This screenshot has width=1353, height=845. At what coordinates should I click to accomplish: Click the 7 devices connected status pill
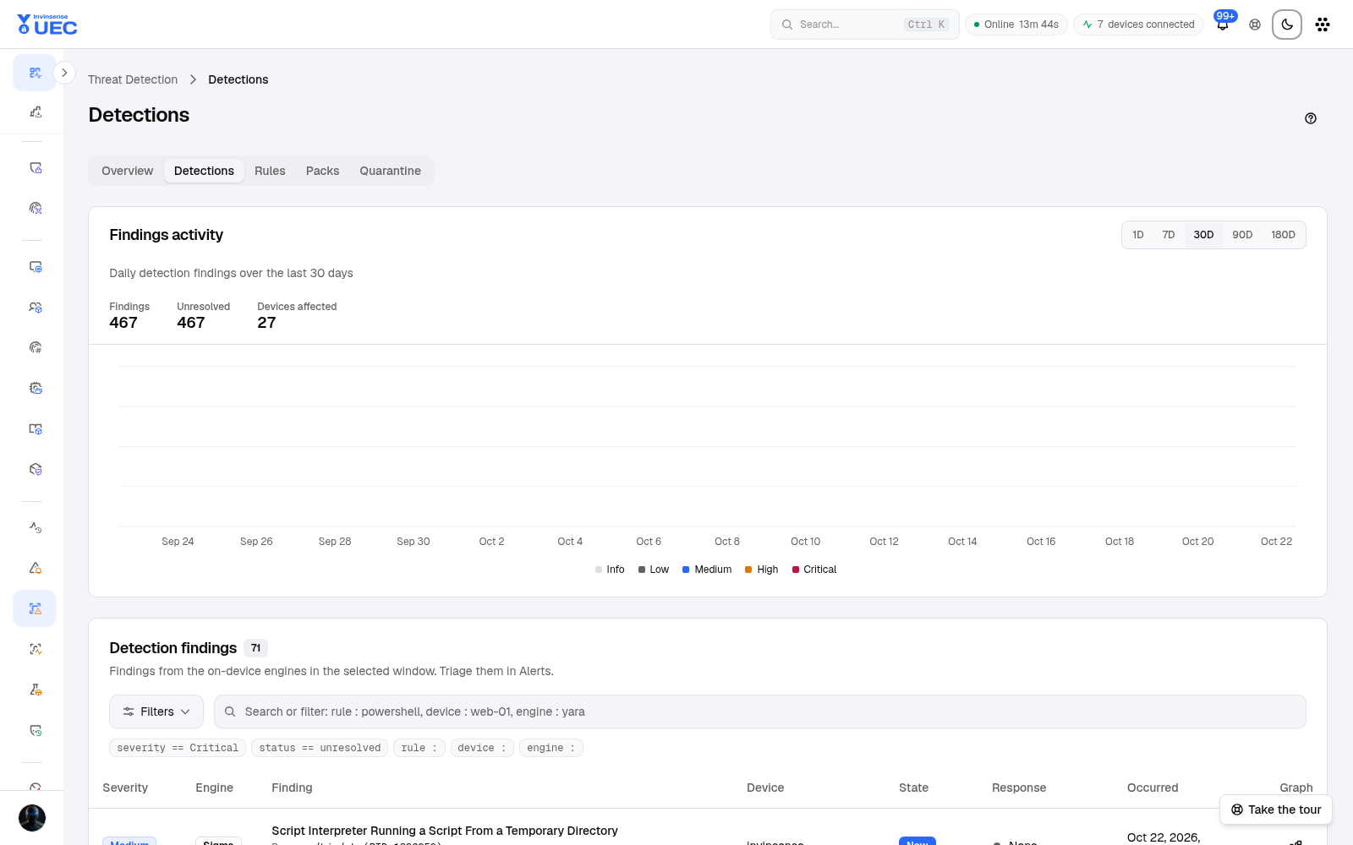pos(1138,25)
